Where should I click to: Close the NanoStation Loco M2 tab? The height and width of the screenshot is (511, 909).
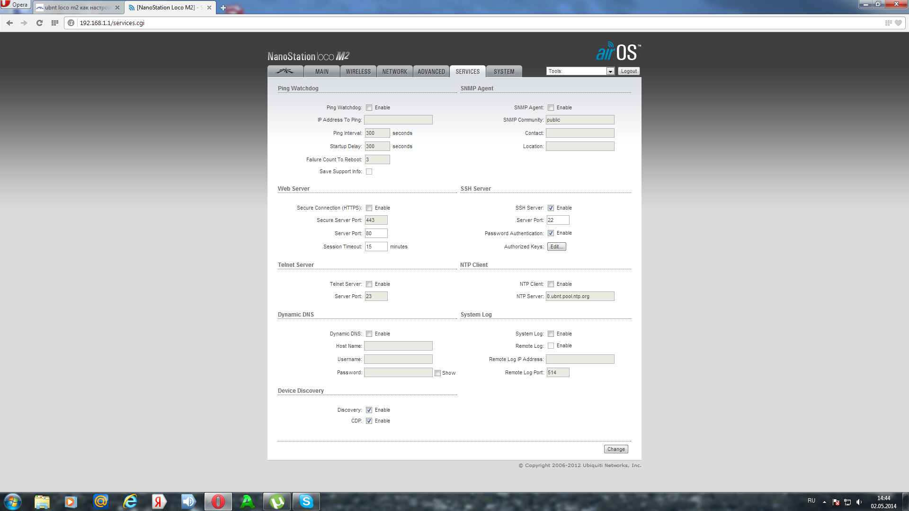pyautogui.click(x=209, y=8)
